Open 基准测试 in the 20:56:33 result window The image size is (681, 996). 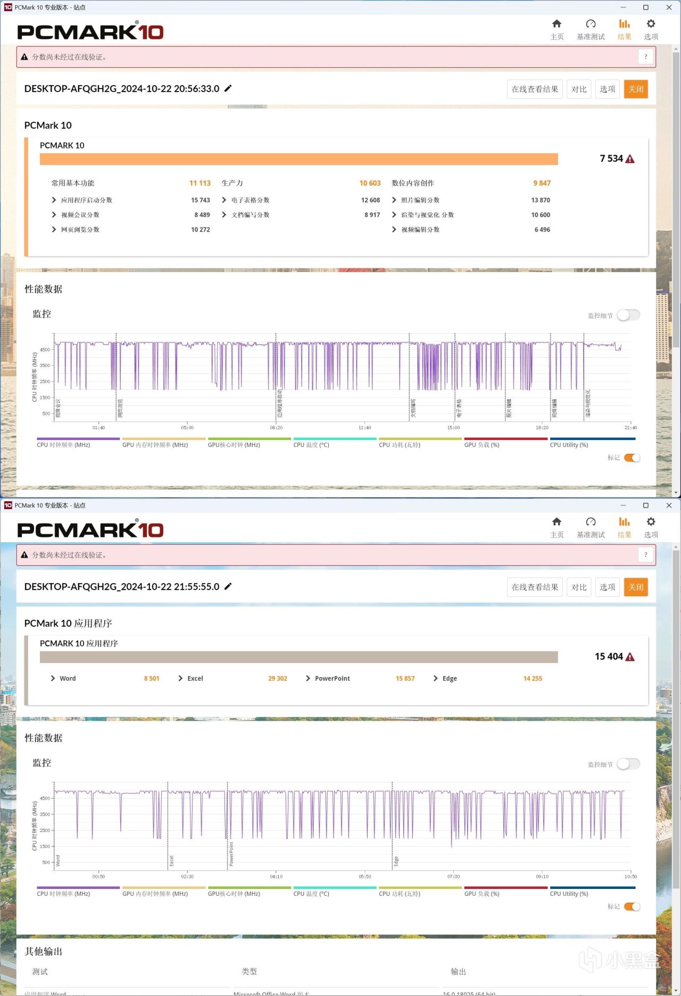591,29
